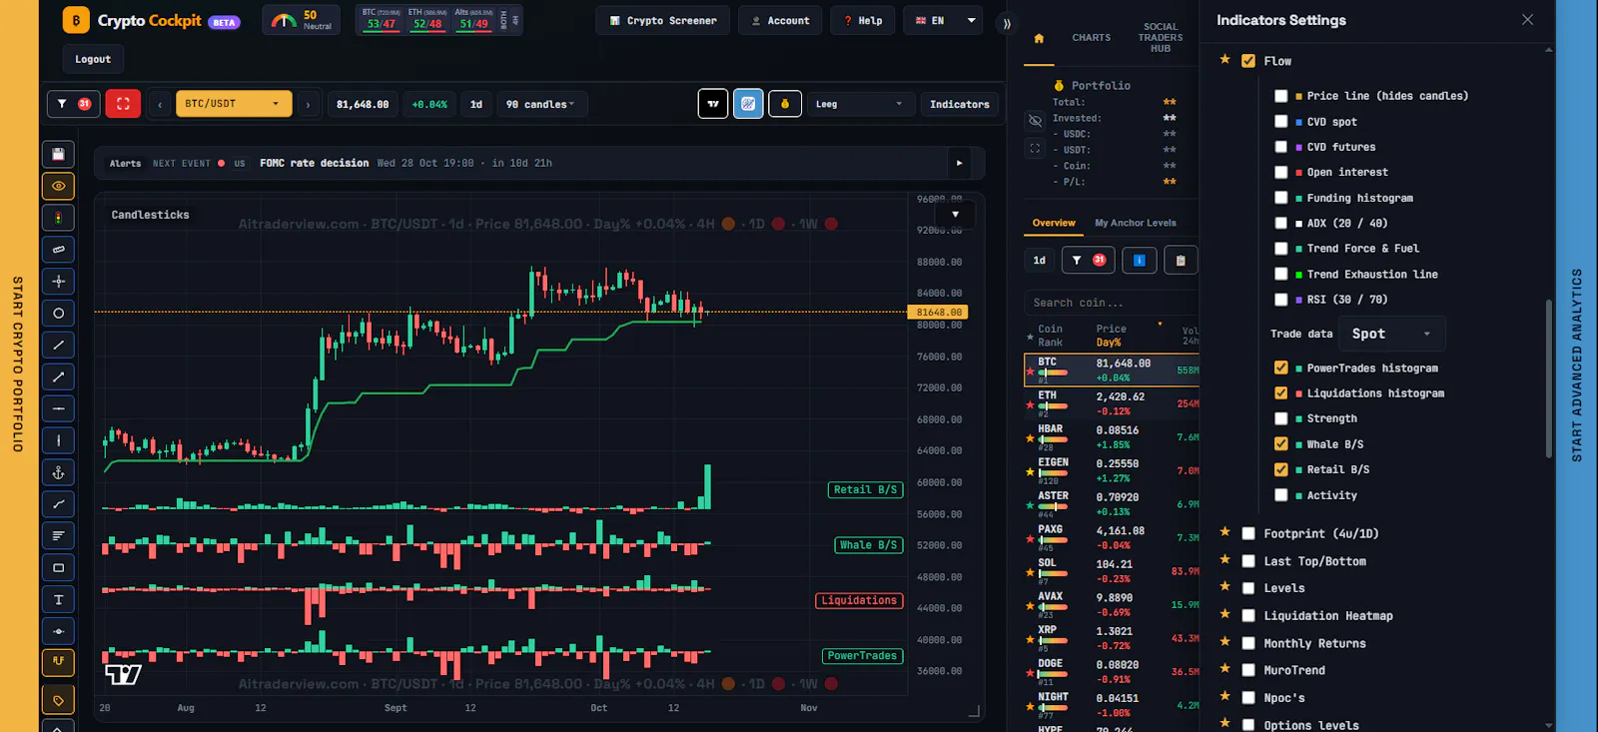Select the ETH row in coin list
Screen dimensions: 1598x732
coord(1112,403)
